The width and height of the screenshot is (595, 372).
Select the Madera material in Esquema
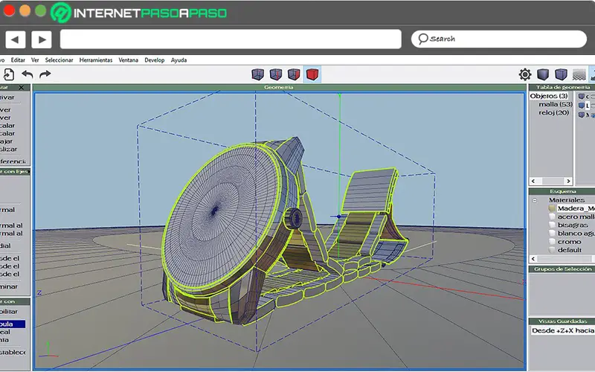575,208
